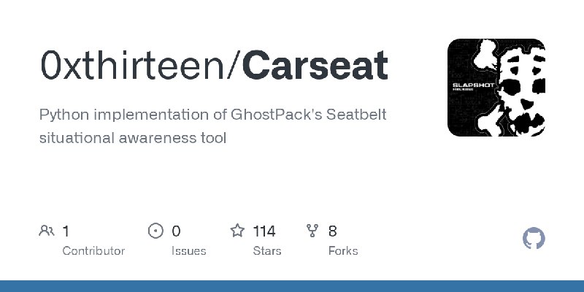
Task: Click the Forks label
Action: point(343,251)
